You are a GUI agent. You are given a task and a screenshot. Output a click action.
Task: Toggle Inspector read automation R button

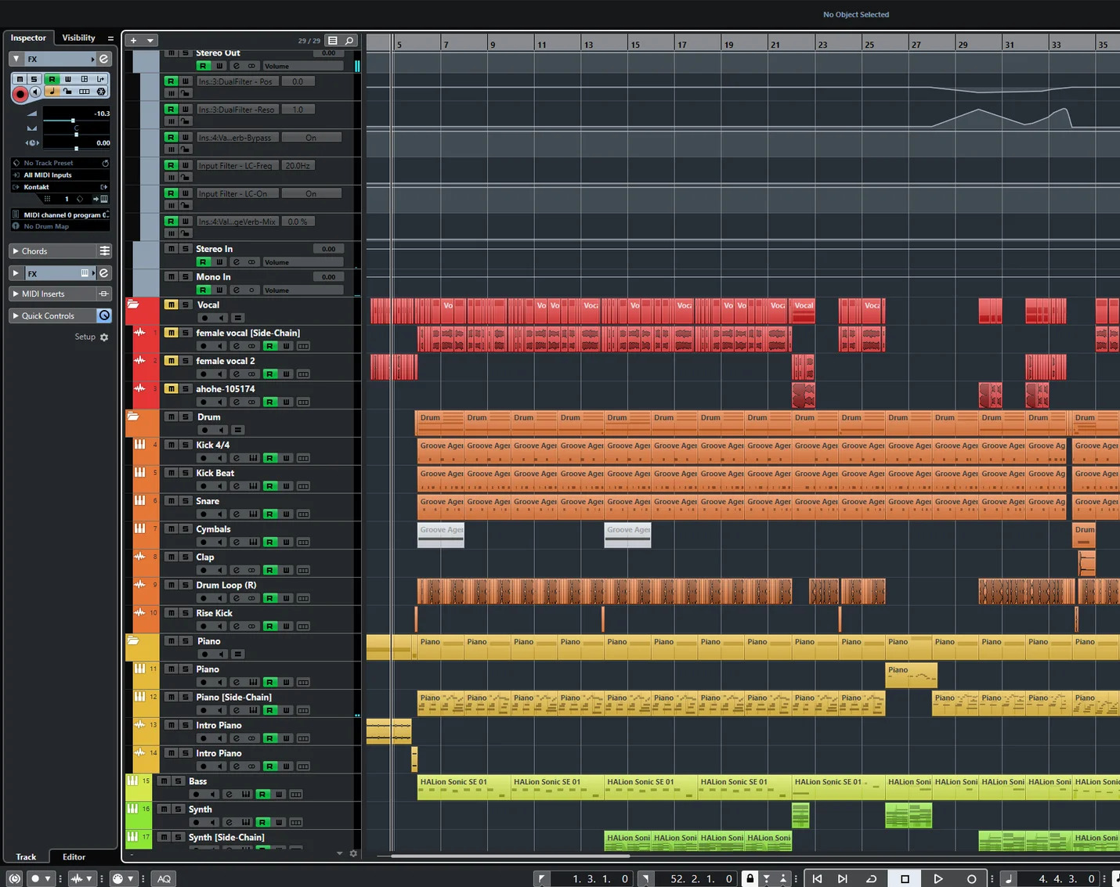point(52,79)
